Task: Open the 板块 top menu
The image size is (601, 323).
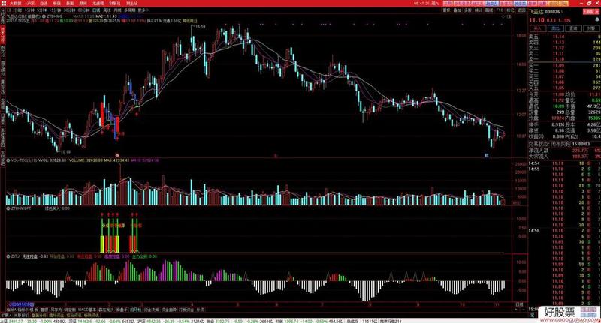Action: [x=56, y=3]
